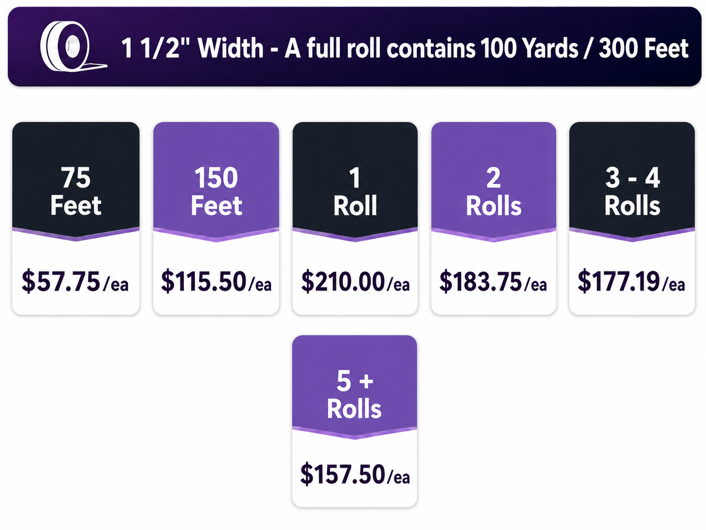Click the tape roll icon in banner
Image resolution: width=706 pixels, height=530 pixels.
coord(73,47)
